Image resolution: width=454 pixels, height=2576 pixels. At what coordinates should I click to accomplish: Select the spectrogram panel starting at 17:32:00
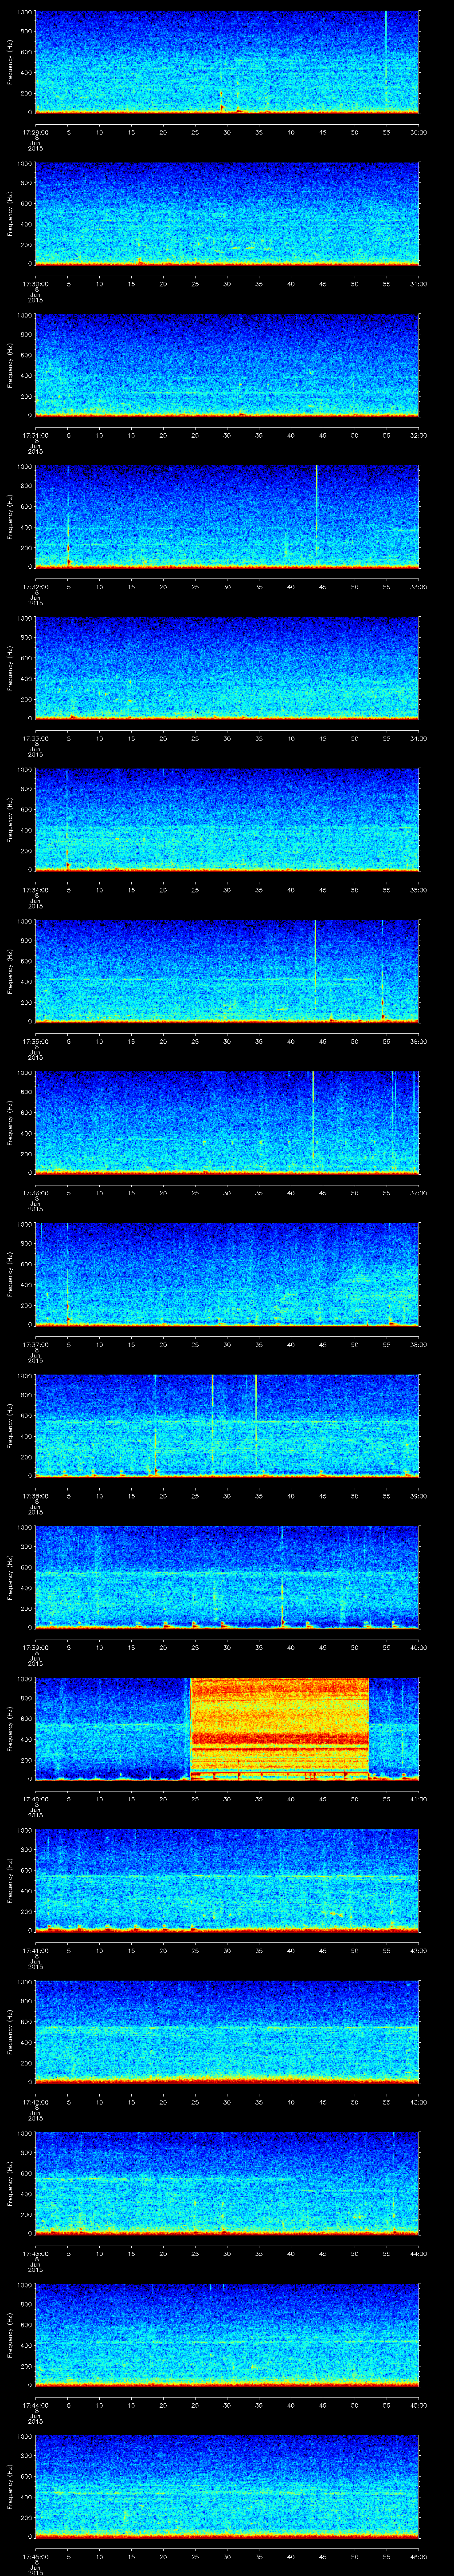pos(227,517)
